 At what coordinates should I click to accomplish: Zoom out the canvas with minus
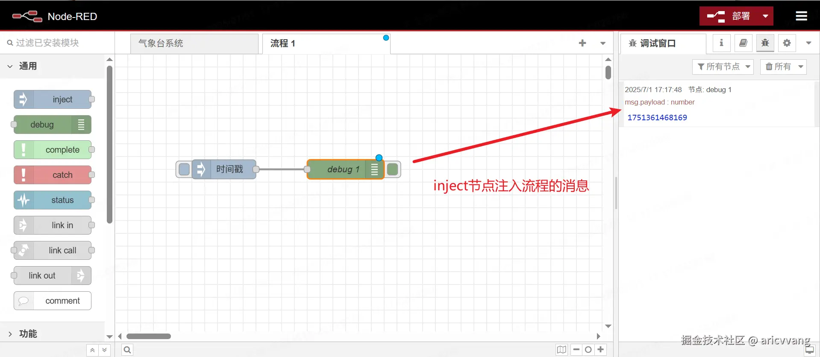point(576,350)
